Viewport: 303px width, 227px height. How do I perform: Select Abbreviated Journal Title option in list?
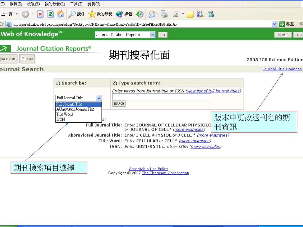point(78,109)
